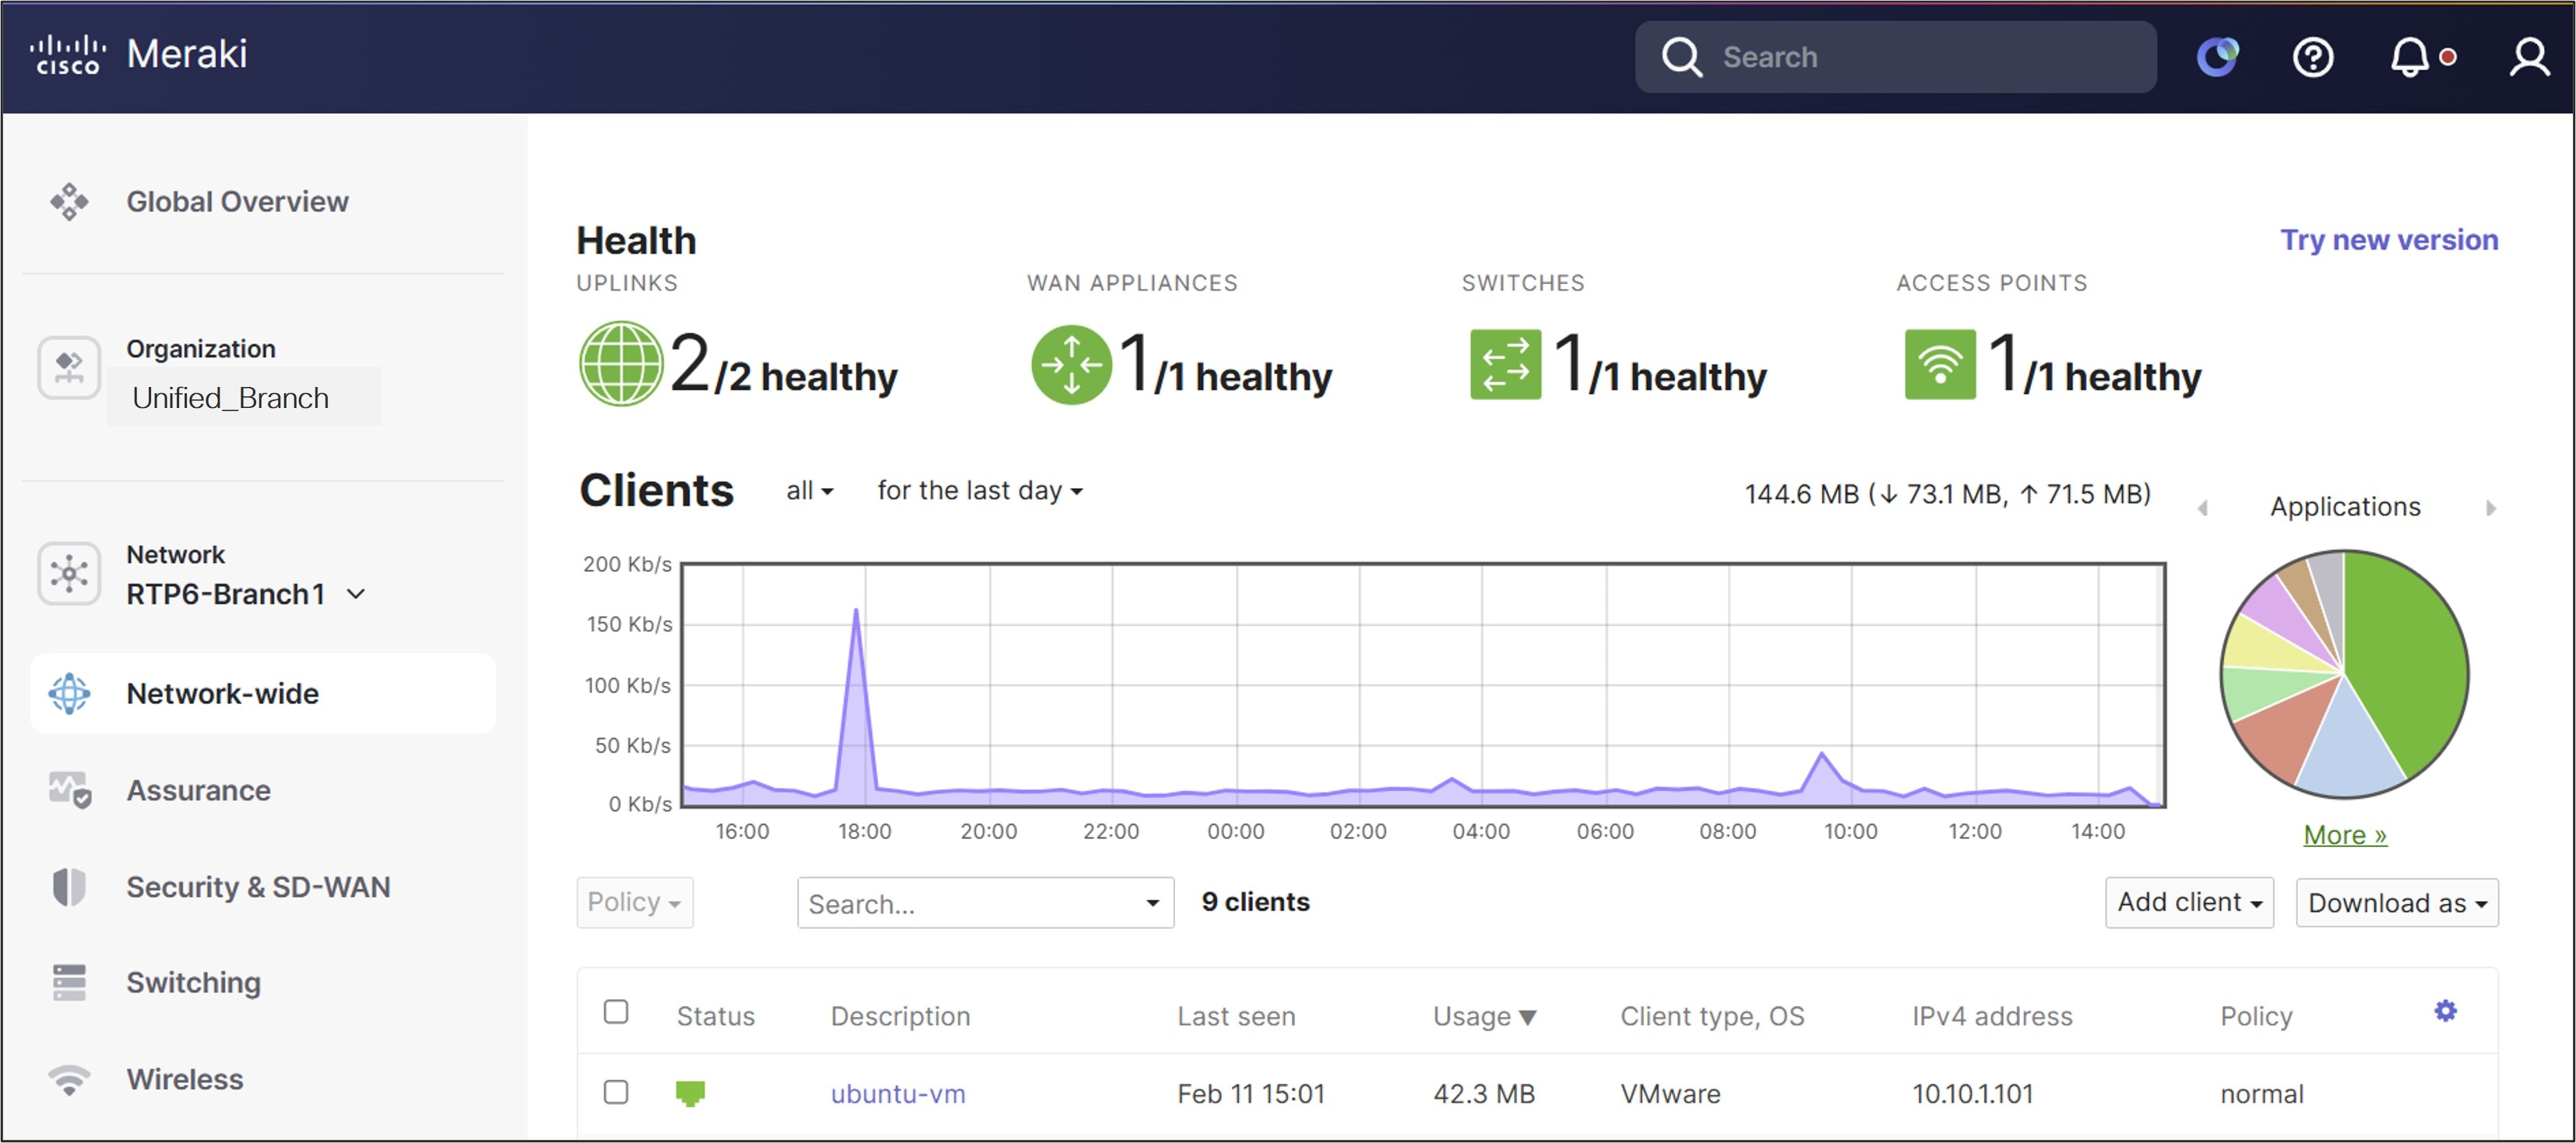Click the Uplinks globe health icon
The height and width of the screenshot is (1143, 2576).
tap(621, 364)
